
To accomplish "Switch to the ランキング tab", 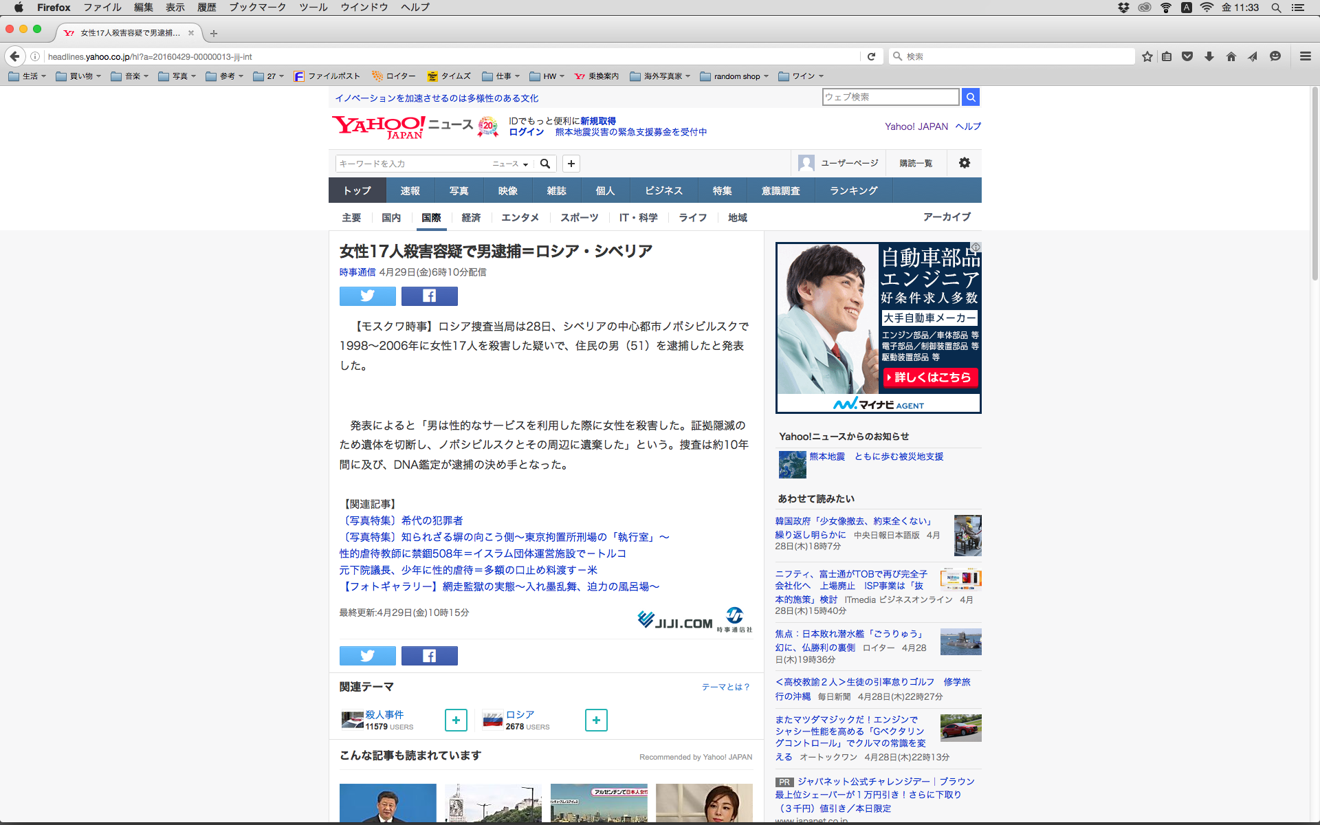I will click(x=853, y=190).
